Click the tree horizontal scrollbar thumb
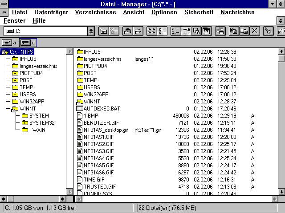The image size is (285, 213). tap(11, 199)
